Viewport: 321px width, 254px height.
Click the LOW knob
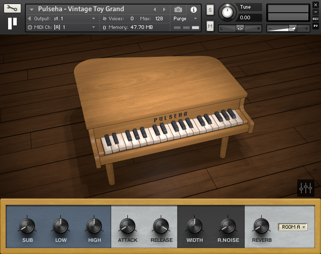[60, 226]
